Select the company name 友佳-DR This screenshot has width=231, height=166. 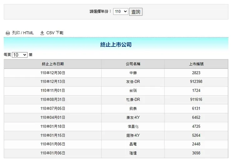(133, 82)
